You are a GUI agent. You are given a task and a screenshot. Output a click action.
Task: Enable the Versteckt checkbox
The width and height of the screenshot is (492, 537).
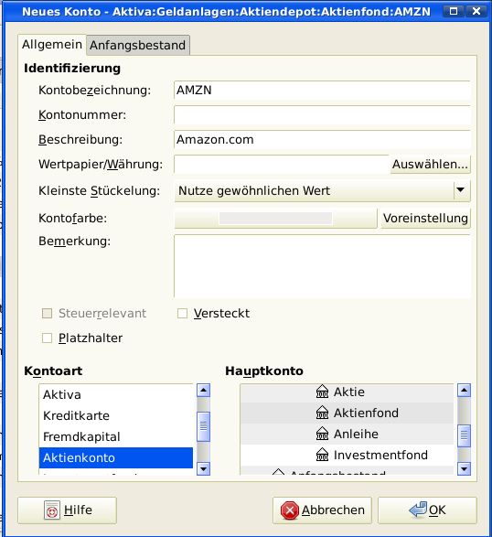pyautogui.click(x=182, y=314)
